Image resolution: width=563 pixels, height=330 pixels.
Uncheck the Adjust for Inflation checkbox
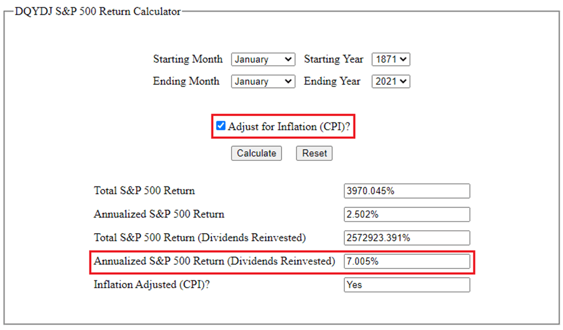[221, 126]
